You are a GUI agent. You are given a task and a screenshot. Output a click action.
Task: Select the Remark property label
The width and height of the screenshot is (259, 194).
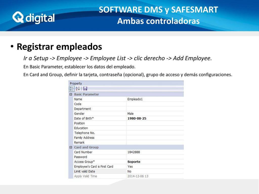click(x=79, y=142)
